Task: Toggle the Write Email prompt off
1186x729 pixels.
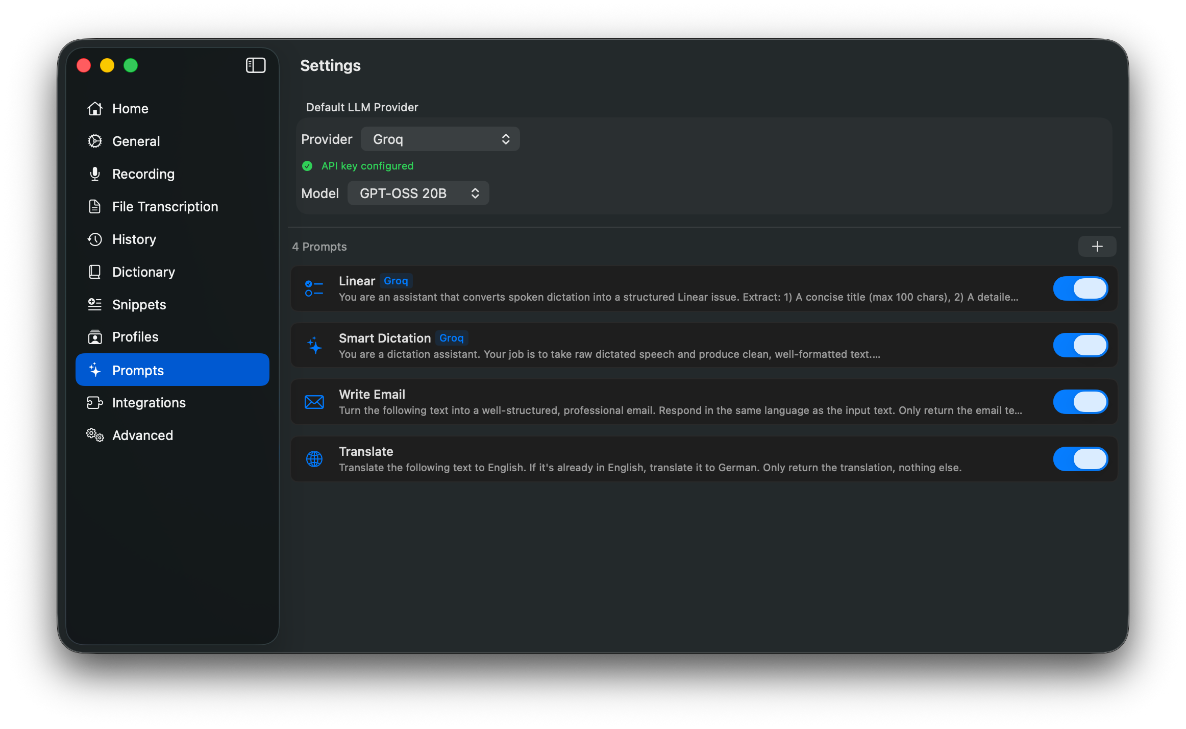Action: pos(1080,402)
